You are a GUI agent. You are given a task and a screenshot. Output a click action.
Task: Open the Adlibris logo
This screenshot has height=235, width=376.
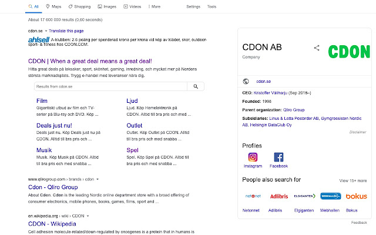[x=279, y=196]
